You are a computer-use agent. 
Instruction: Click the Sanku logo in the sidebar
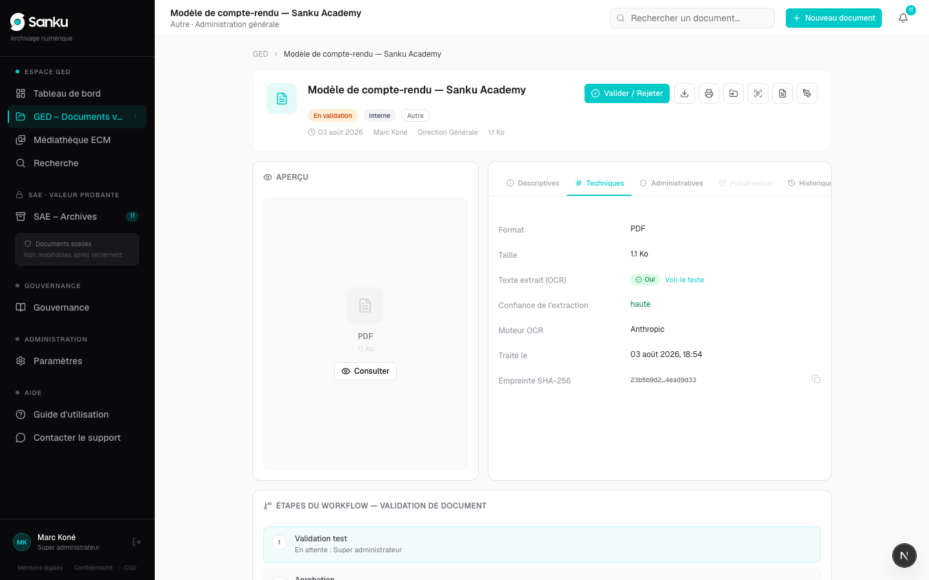coord(39,22)
